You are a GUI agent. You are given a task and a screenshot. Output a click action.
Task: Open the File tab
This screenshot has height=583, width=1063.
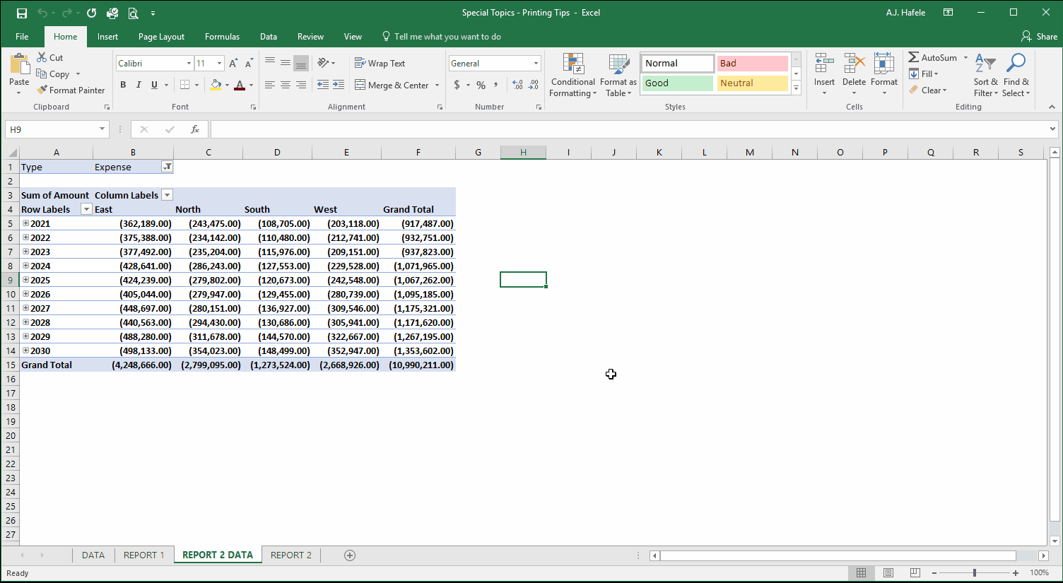[22, 37]
